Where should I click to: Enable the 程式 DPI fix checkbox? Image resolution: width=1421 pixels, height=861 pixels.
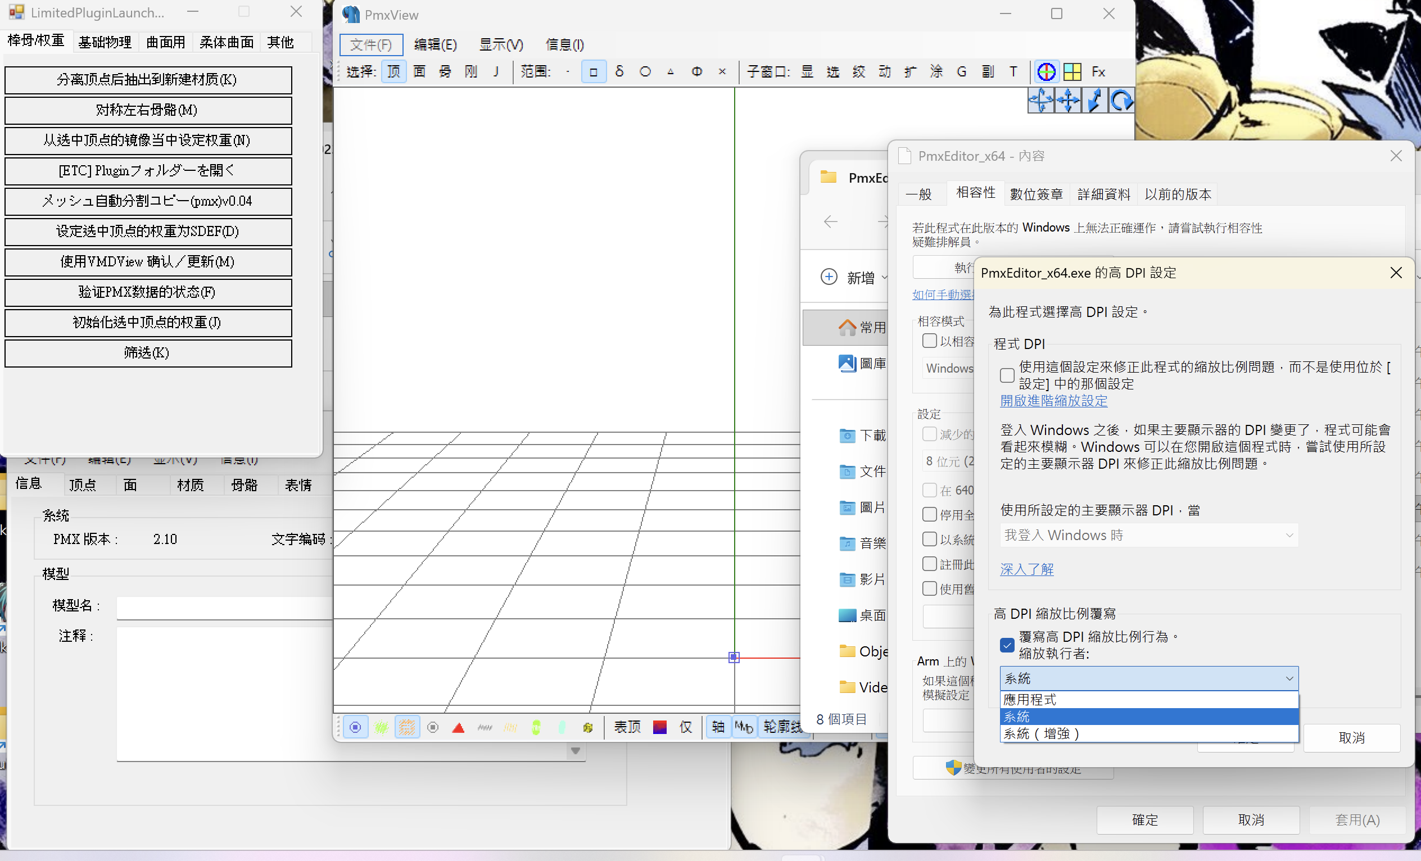click(1007, 375)
